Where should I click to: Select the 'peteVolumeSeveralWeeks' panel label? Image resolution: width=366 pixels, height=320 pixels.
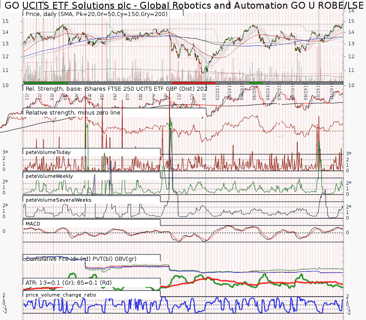coord(58,200)
